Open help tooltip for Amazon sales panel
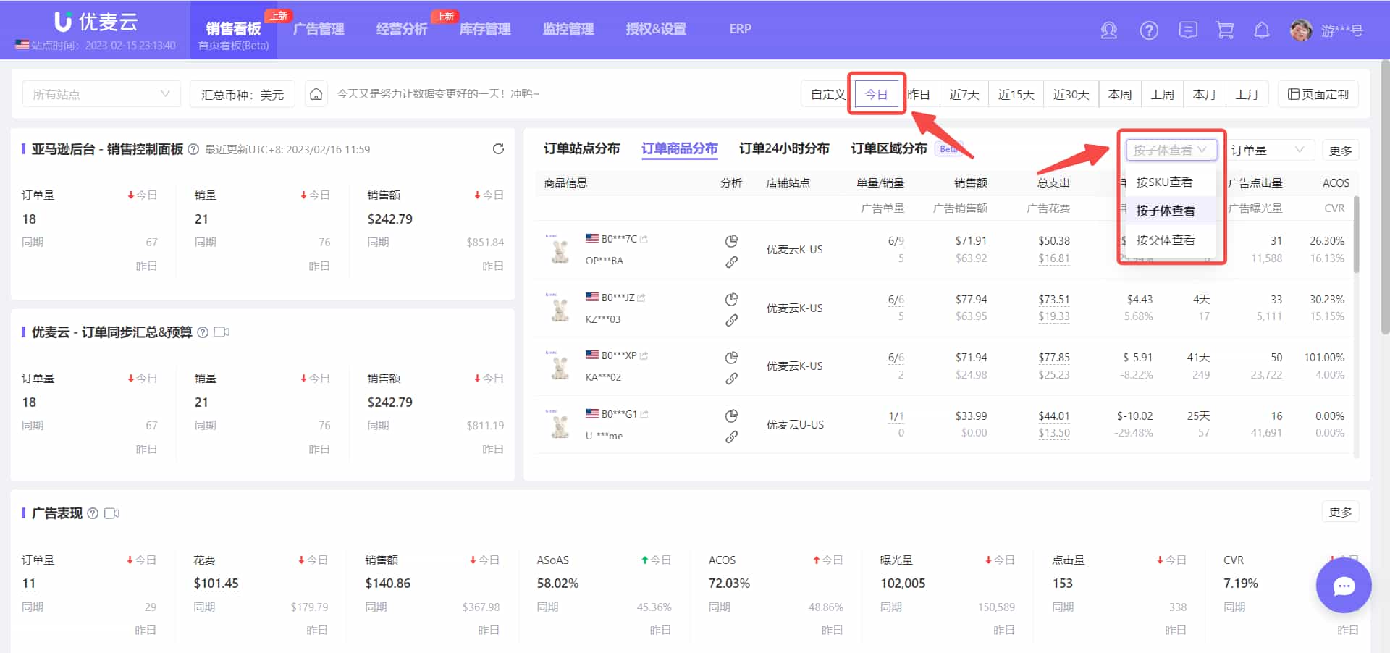The height and width of the screenshot is (653, 1390). (x=193, y=149)
